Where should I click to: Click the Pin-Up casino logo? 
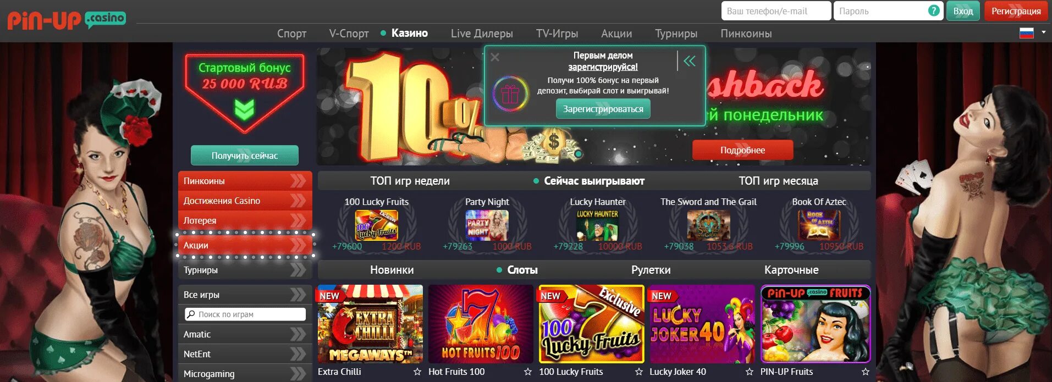click(x=66, y=20)
